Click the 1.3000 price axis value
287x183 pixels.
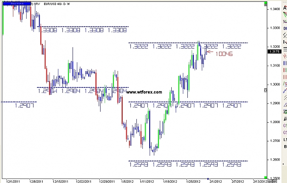coord(275,84)
